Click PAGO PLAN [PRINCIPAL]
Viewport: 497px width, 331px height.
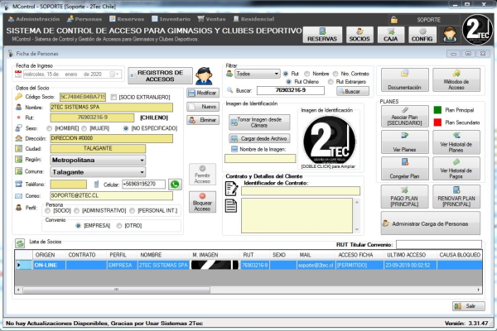pos(405,197)
